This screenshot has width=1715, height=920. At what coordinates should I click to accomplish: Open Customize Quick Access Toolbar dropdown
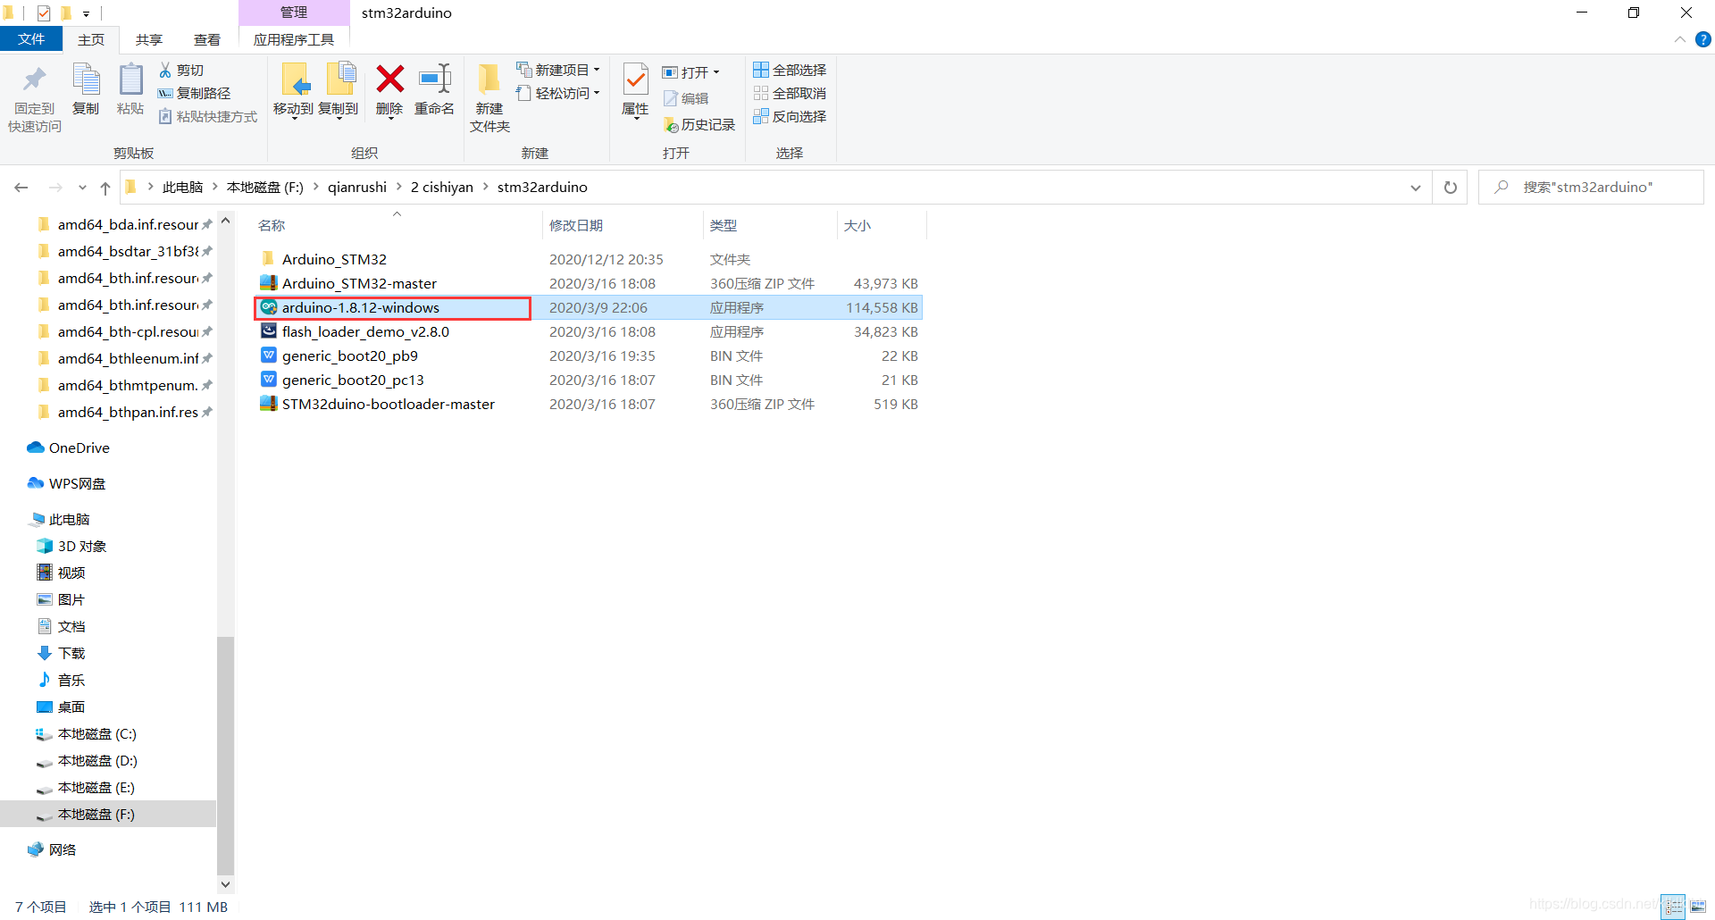(86, 13)
